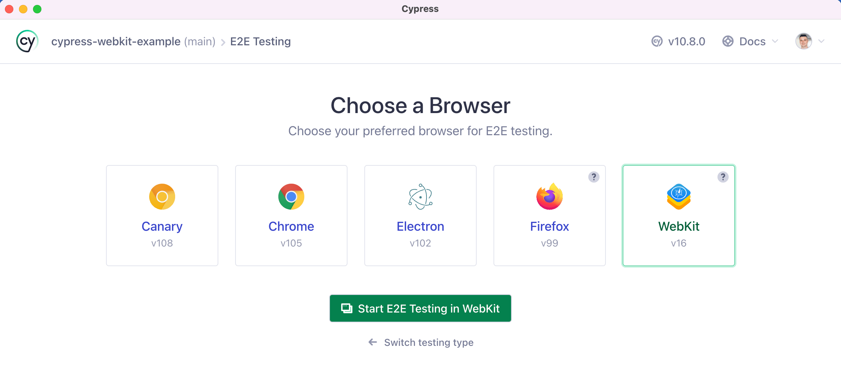The height and width of the screenshot is (368, 841).
Task: Click the Cypress logo in top left
Action: coord(27,41)
